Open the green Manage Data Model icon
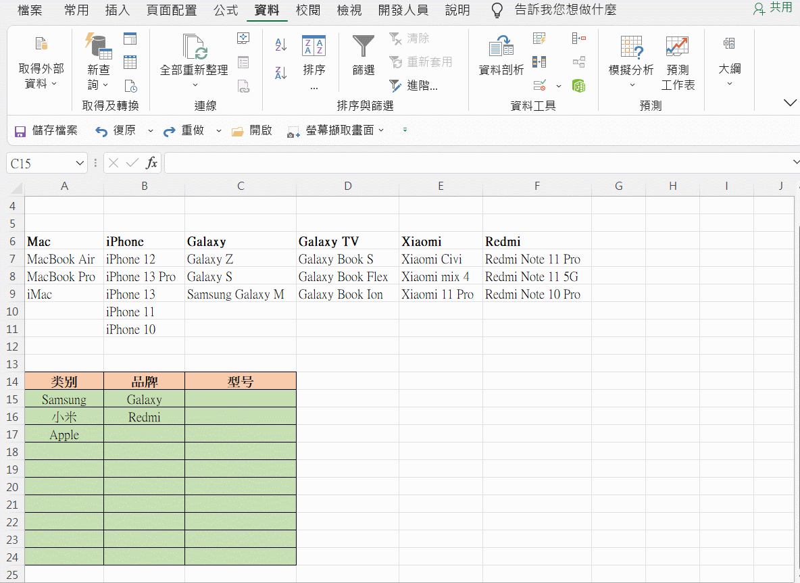Viewport: 800px width, 583px height. pos(578,86)
